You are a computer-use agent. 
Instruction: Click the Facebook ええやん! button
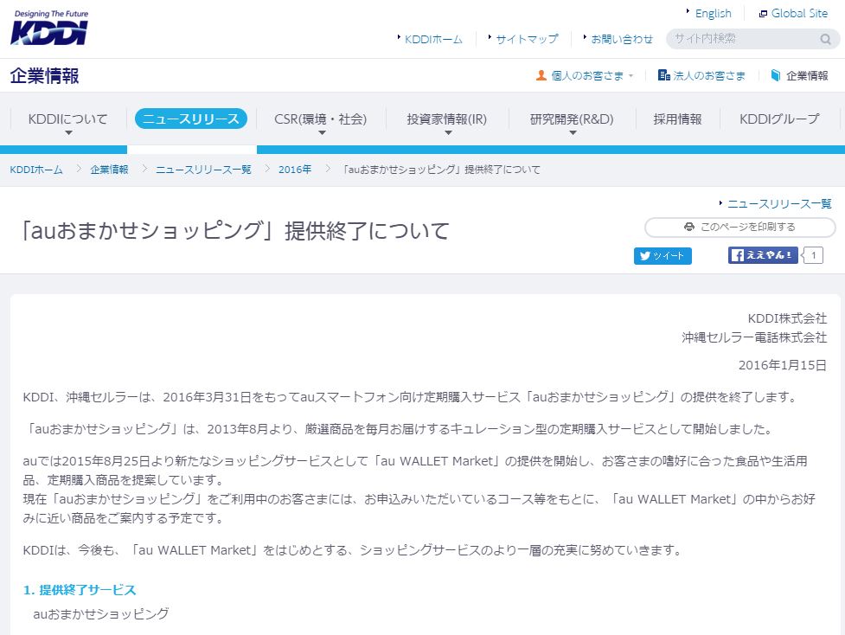[763, 255]
